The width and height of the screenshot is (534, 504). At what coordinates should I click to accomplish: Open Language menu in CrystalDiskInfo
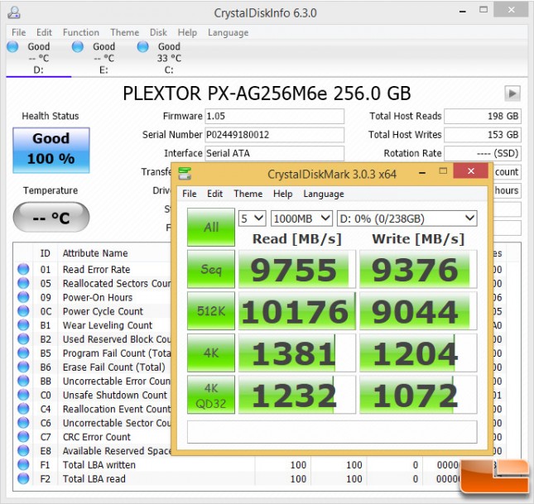coord(229,32)
